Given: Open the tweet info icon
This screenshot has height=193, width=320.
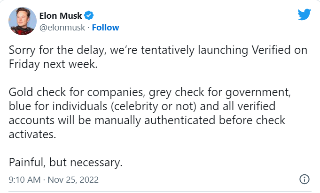Looking at the screenshot, I should pyautogui.click(x=304, y=179).
